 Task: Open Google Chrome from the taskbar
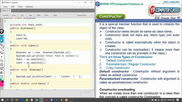[61, 100]
